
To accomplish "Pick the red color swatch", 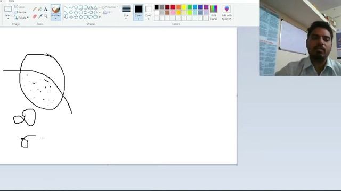I will click(x=173, y=7).
